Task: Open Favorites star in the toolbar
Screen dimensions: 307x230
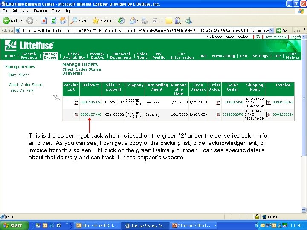Action: coord(103,20)
